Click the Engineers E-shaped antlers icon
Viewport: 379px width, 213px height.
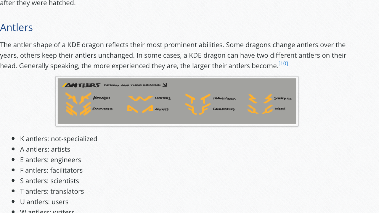coord(78,109)
